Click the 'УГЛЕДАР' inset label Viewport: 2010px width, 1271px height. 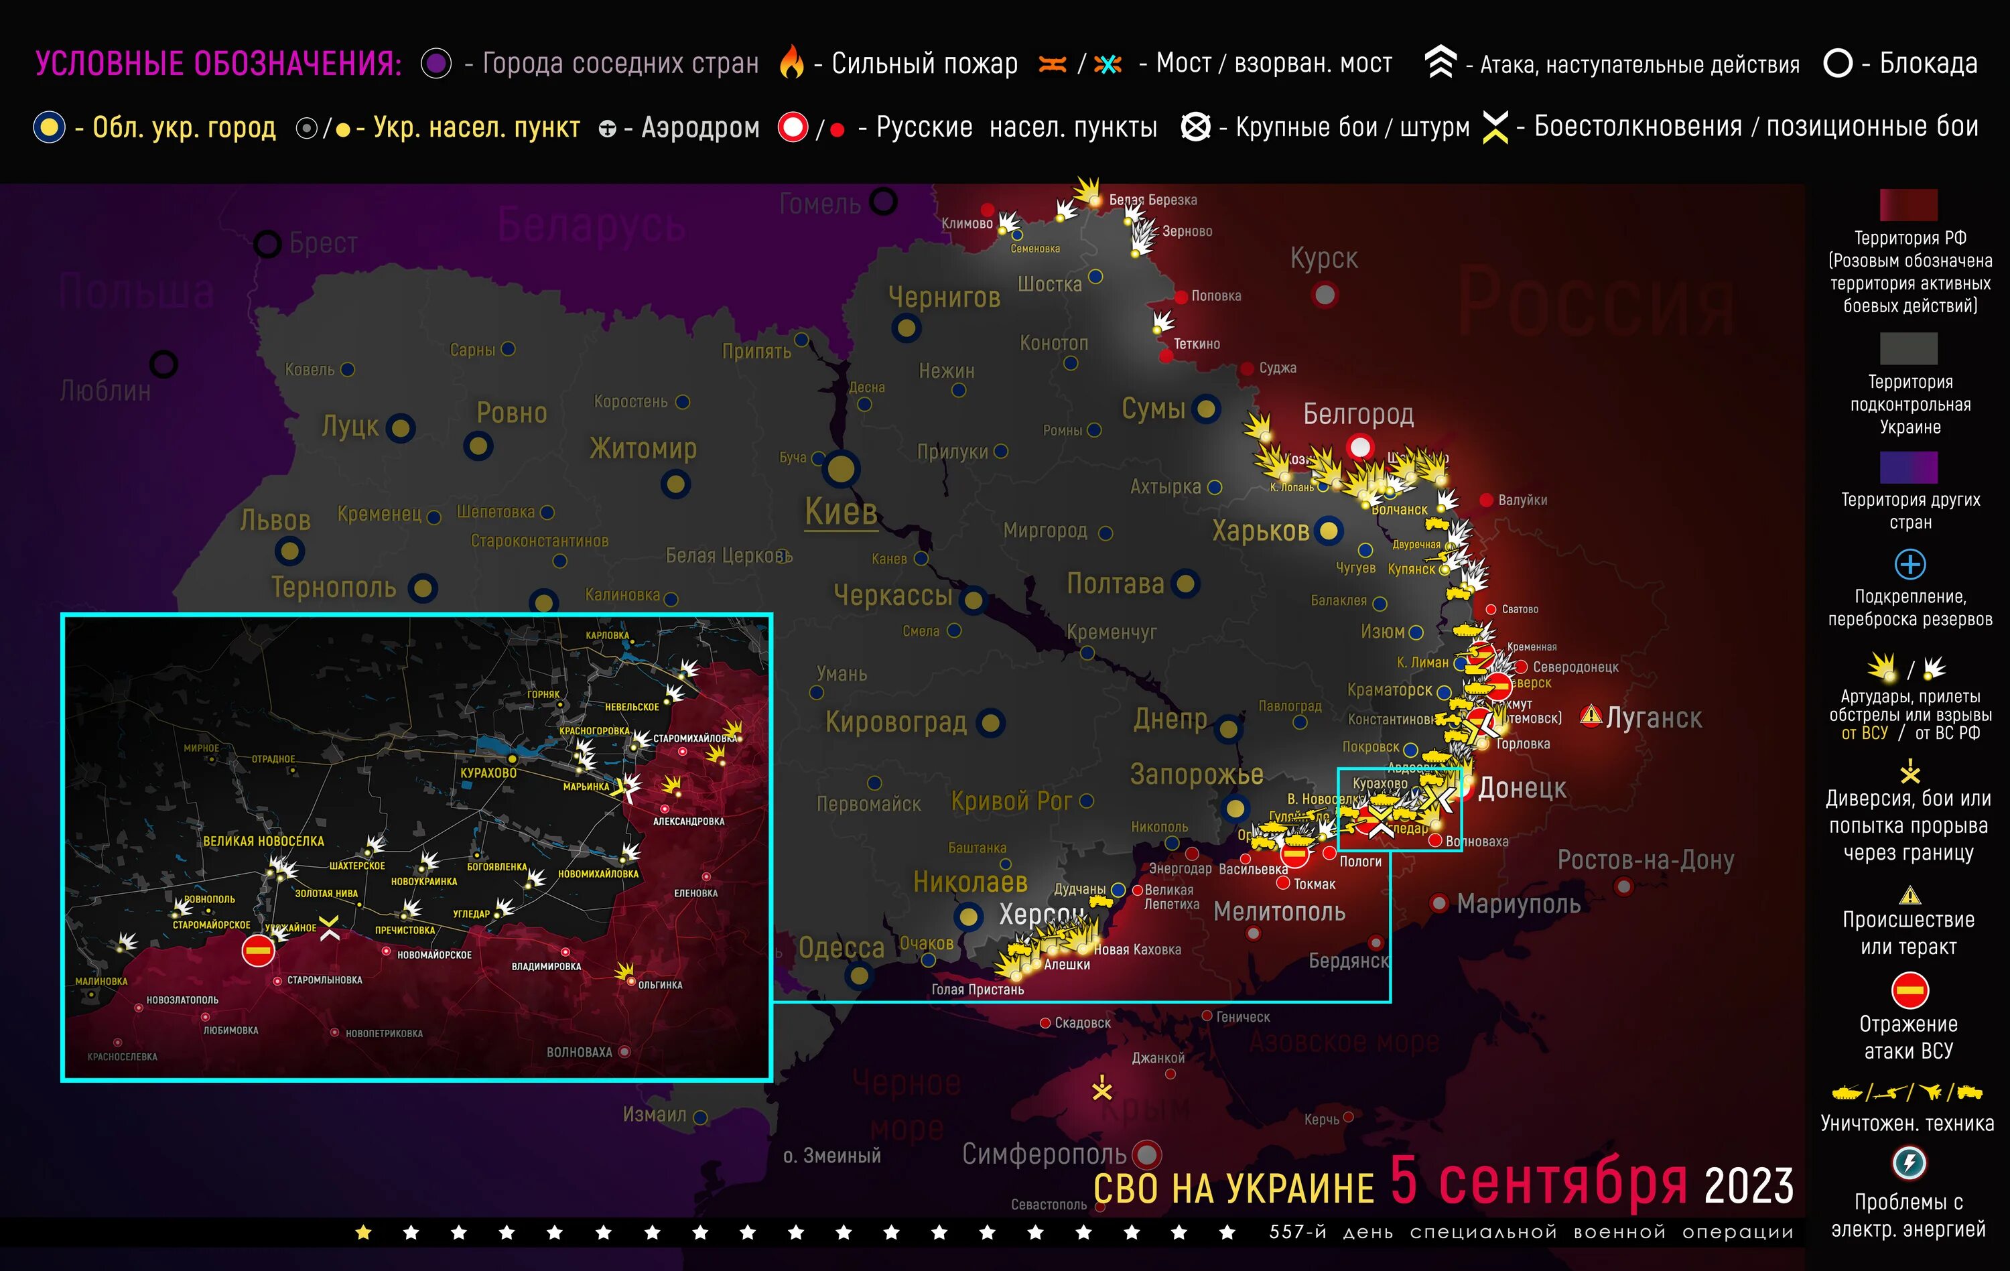(x=472, y=914)
